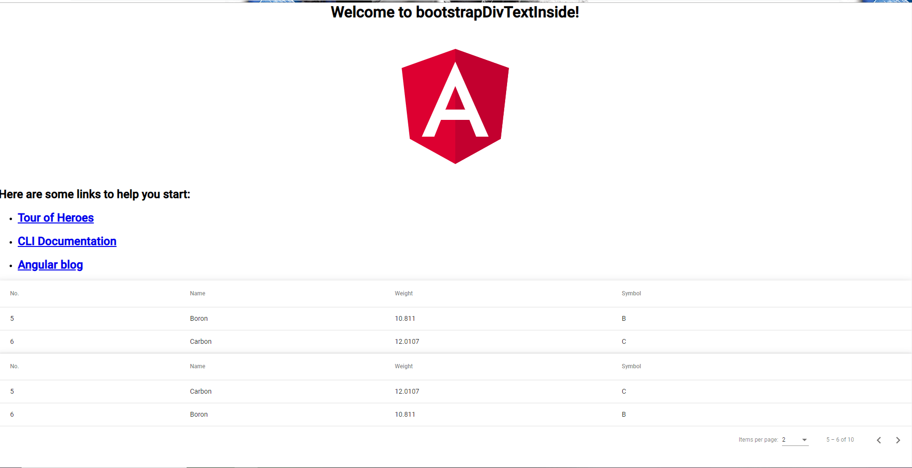Image resolution: width=912 pixels, height=468 pixels.
Task: Open the Angular blog link
Action: (x=50, y=264)
